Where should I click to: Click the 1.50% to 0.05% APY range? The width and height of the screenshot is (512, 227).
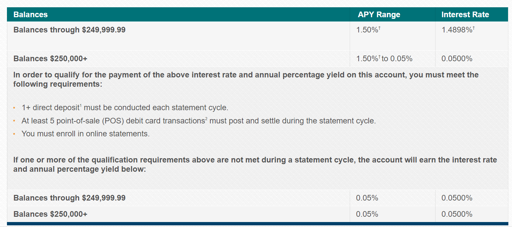pos(384,59)
